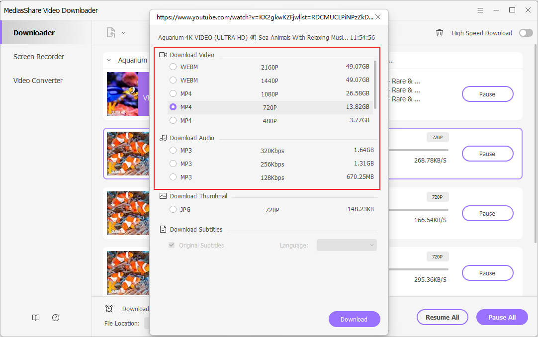Select JPG 720P thumbnail option

173,209
